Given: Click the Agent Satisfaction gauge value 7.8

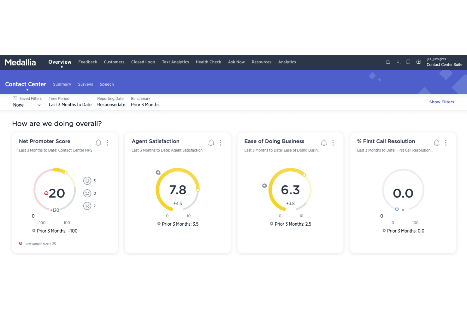Looking at the screenshot, I should pos(178,190).
